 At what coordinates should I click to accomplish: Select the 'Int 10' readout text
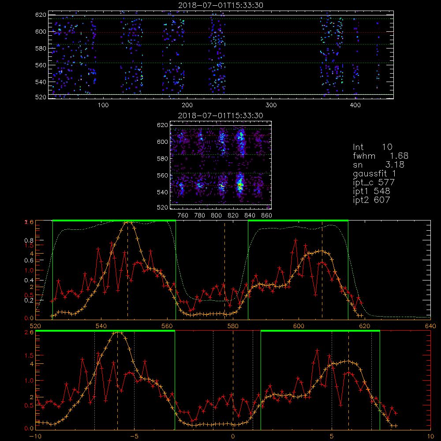pyautogui.click(x=373, y=147)
